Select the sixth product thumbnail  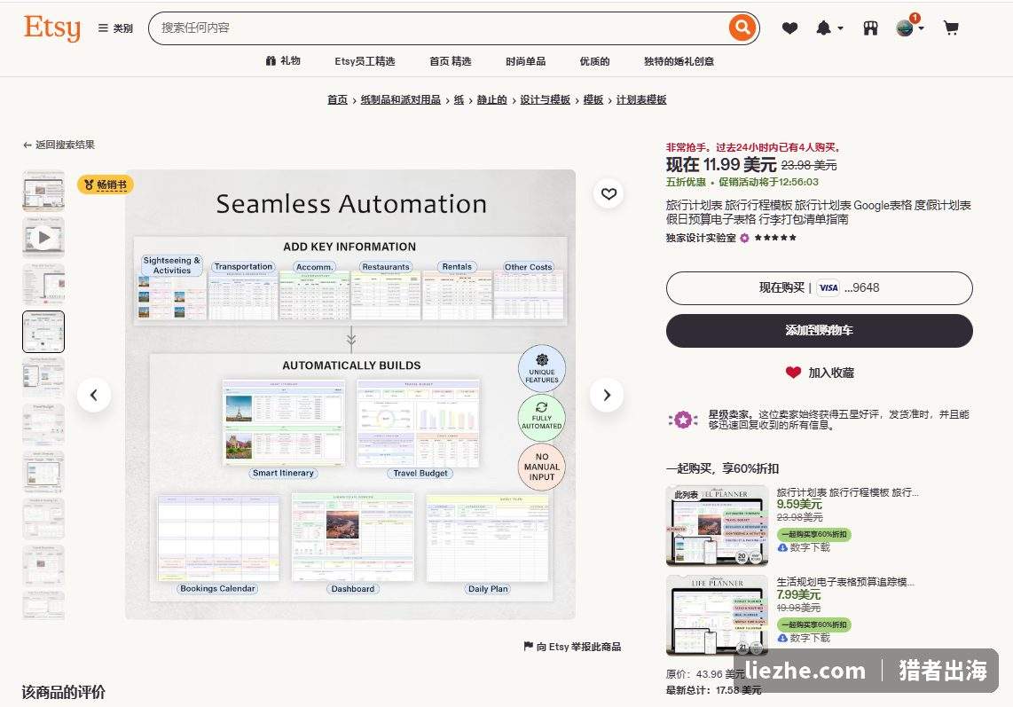[43, 425]
